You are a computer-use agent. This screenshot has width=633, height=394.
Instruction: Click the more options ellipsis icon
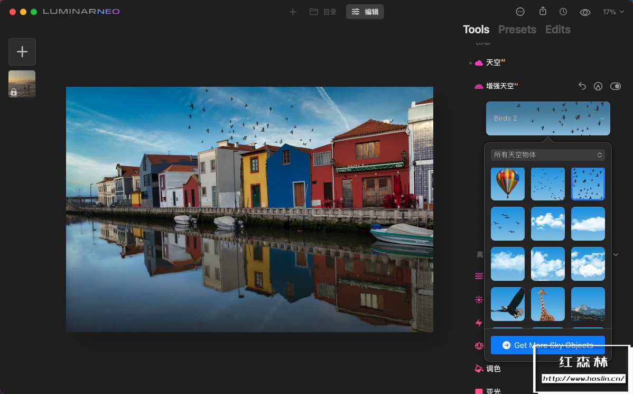[x=520, y=12]
